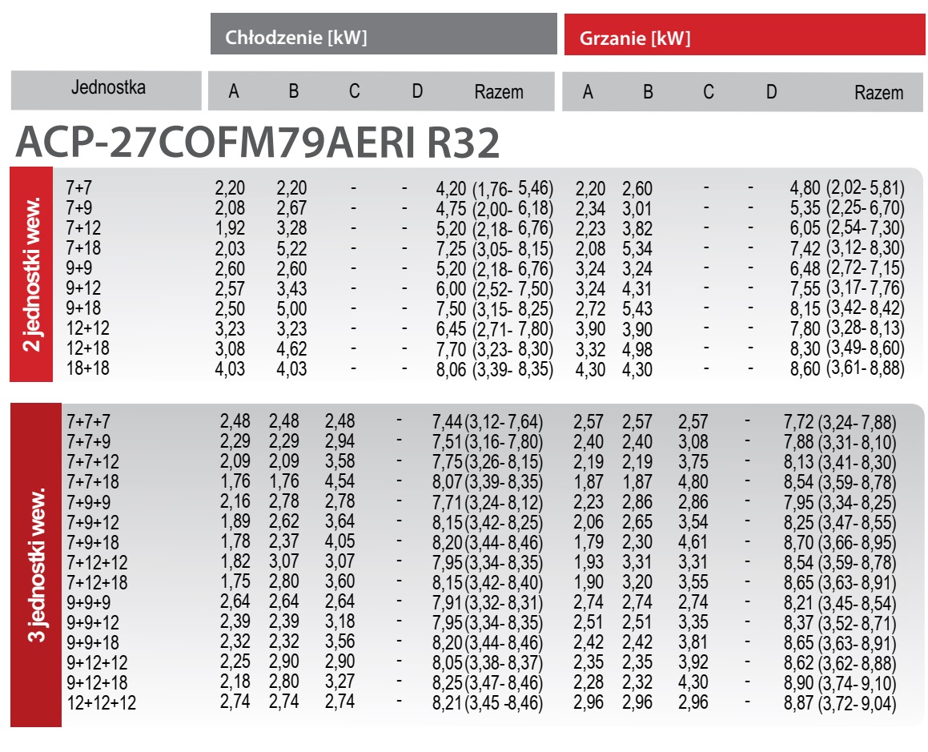Select the 9+12+18 row label
The height and width of the screenshot is (752, 928).
97,682
